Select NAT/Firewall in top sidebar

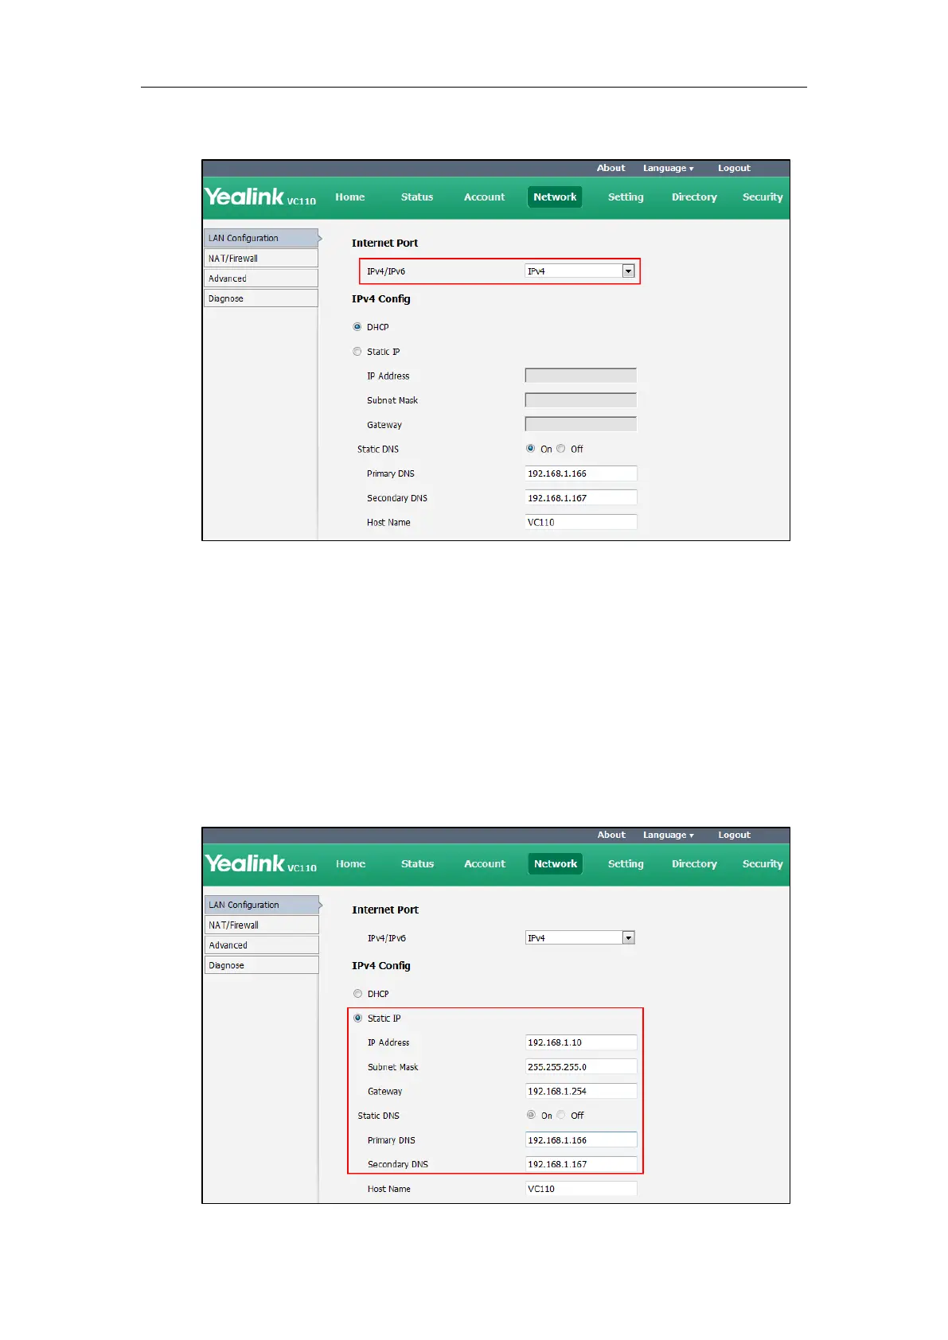tap(261, 258)
